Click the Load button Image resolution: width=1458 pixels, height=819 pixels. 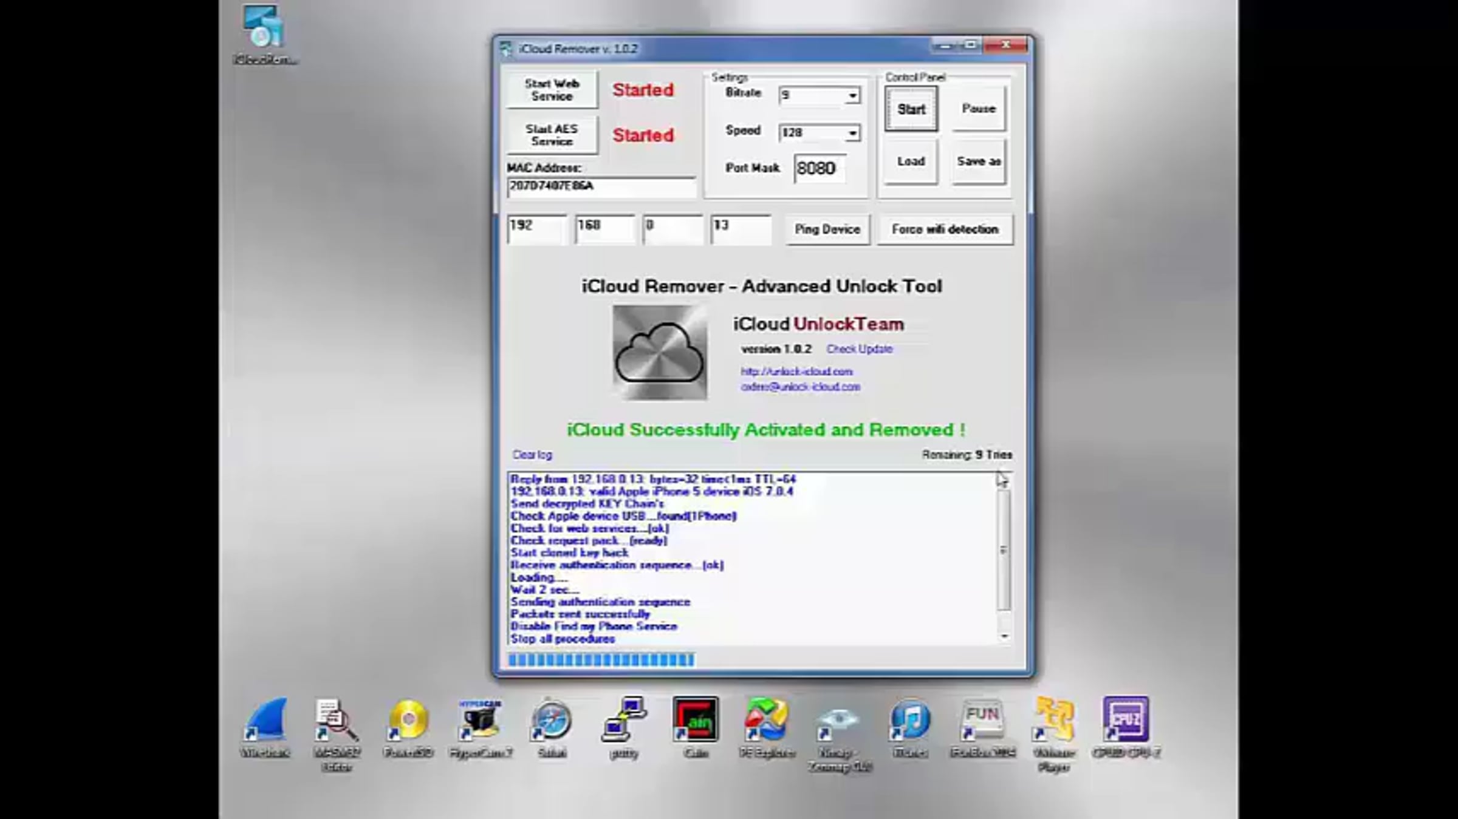tap(911, 161)
